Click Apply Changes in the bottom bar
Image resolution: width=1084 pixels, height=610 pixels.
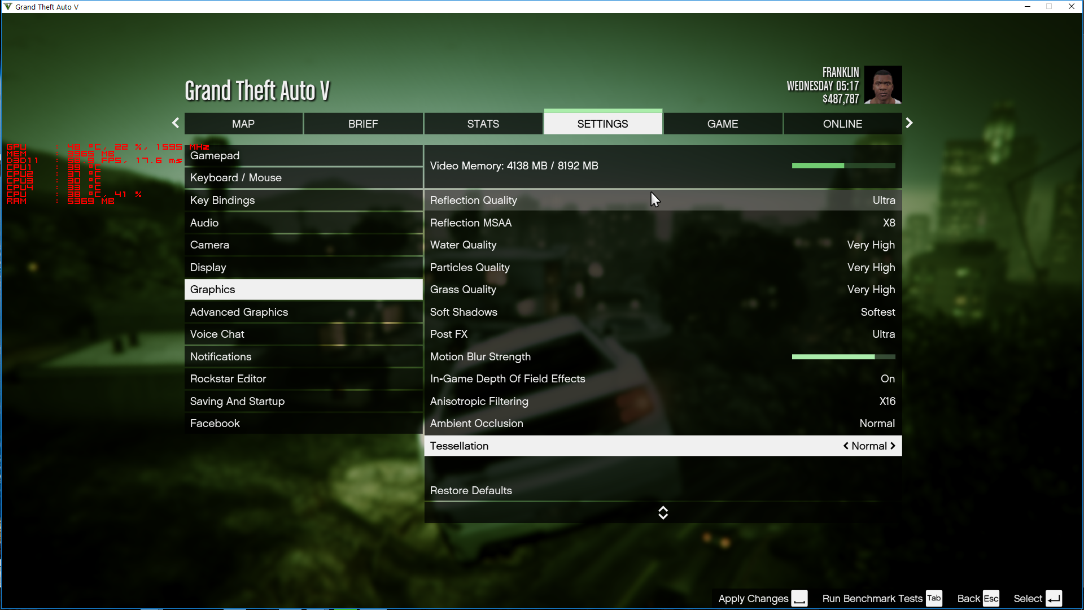click(x=753, y=599)
